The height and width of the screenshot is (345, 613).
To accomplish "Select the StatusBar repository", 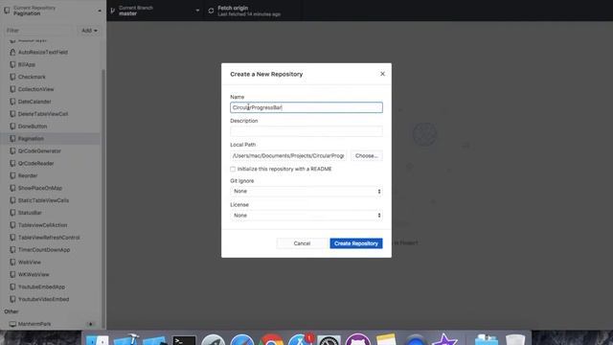I will [51, 213].
